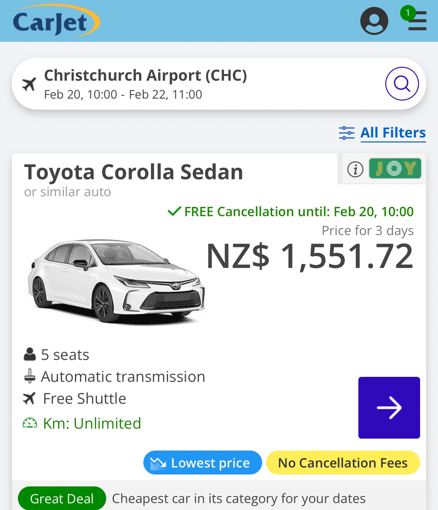Click the airplane icon in search bar

[29, 84]
